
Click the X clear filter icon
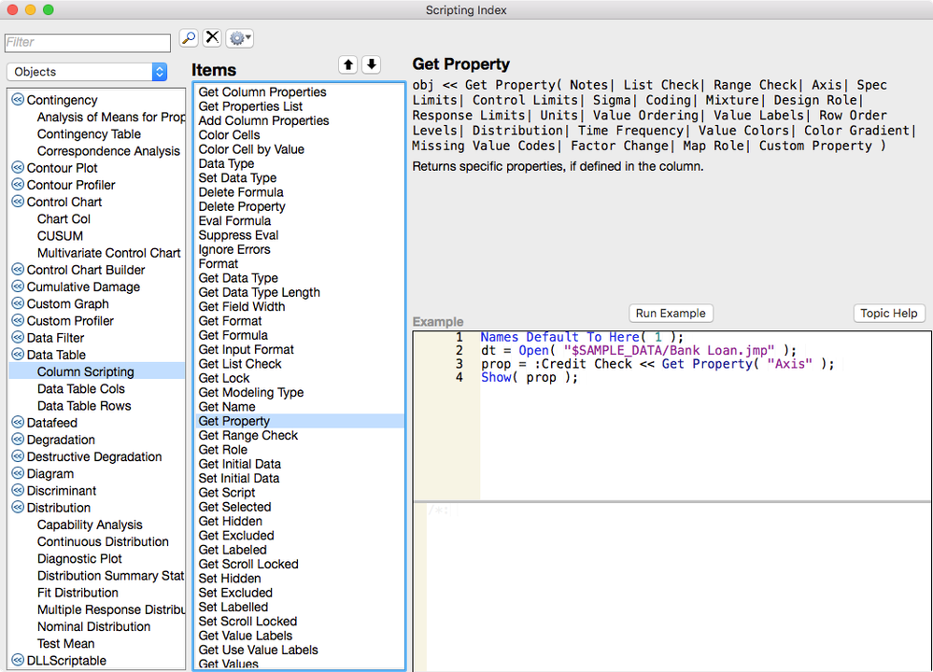pyautogui.click(x=212, y=38)
